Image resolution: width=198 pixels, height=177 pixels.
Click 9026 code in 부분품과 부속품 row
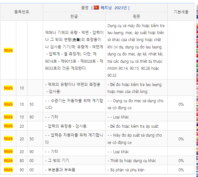pyautogui.click(x=8, y=170)
